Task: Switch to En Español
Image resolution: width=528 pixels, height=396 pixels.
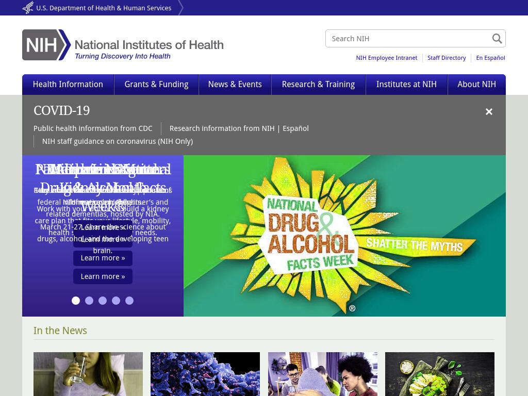Action: coord(490,58)
